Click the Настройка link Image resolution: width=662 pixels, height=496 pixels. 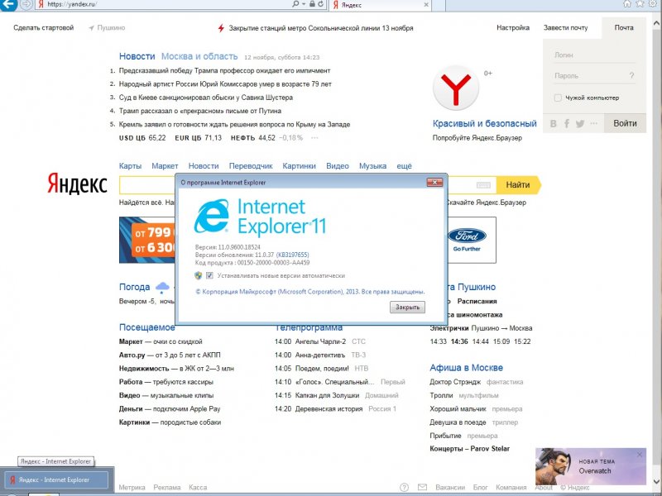(513, 28)
